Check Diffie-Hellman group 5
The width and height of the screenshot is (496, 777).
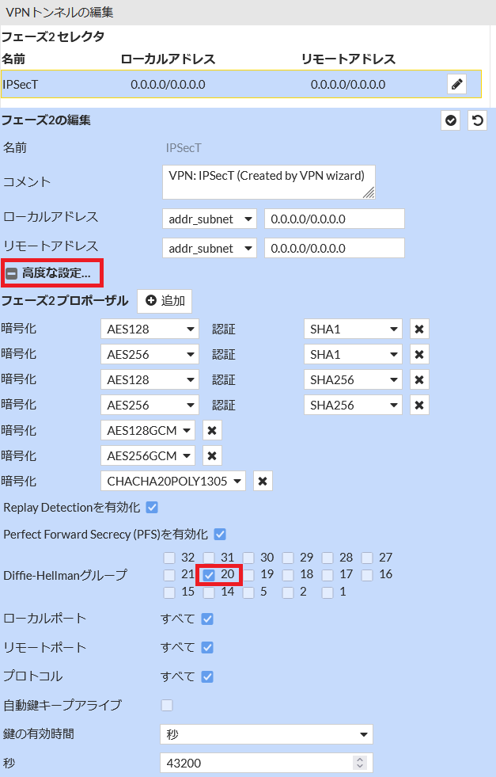tap(248, 592)
